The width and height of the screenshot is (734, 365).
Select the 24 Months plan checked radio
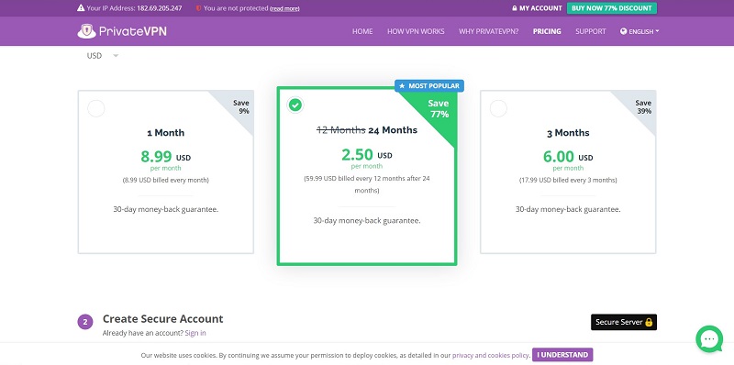295,105
